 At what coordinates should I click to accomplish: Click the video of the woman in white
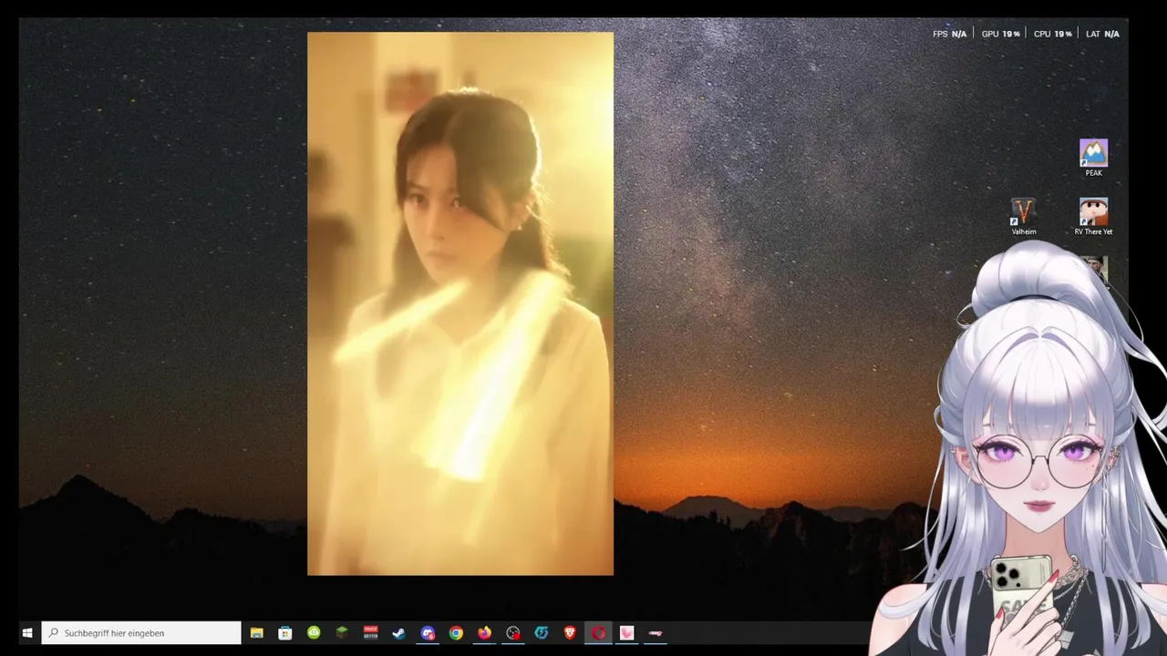pyautogui.click(x=460, y=304)
